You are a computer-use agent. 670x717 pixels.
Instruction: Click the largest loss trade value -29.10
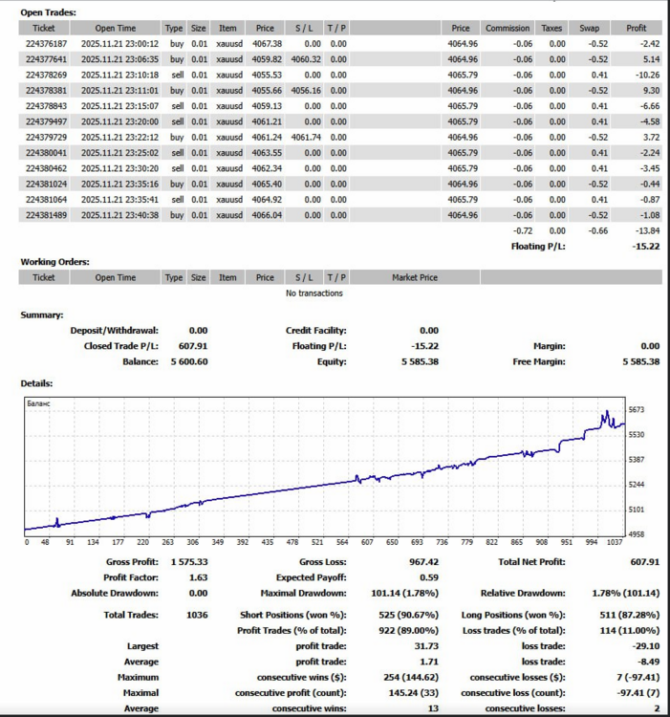point(646,646)
